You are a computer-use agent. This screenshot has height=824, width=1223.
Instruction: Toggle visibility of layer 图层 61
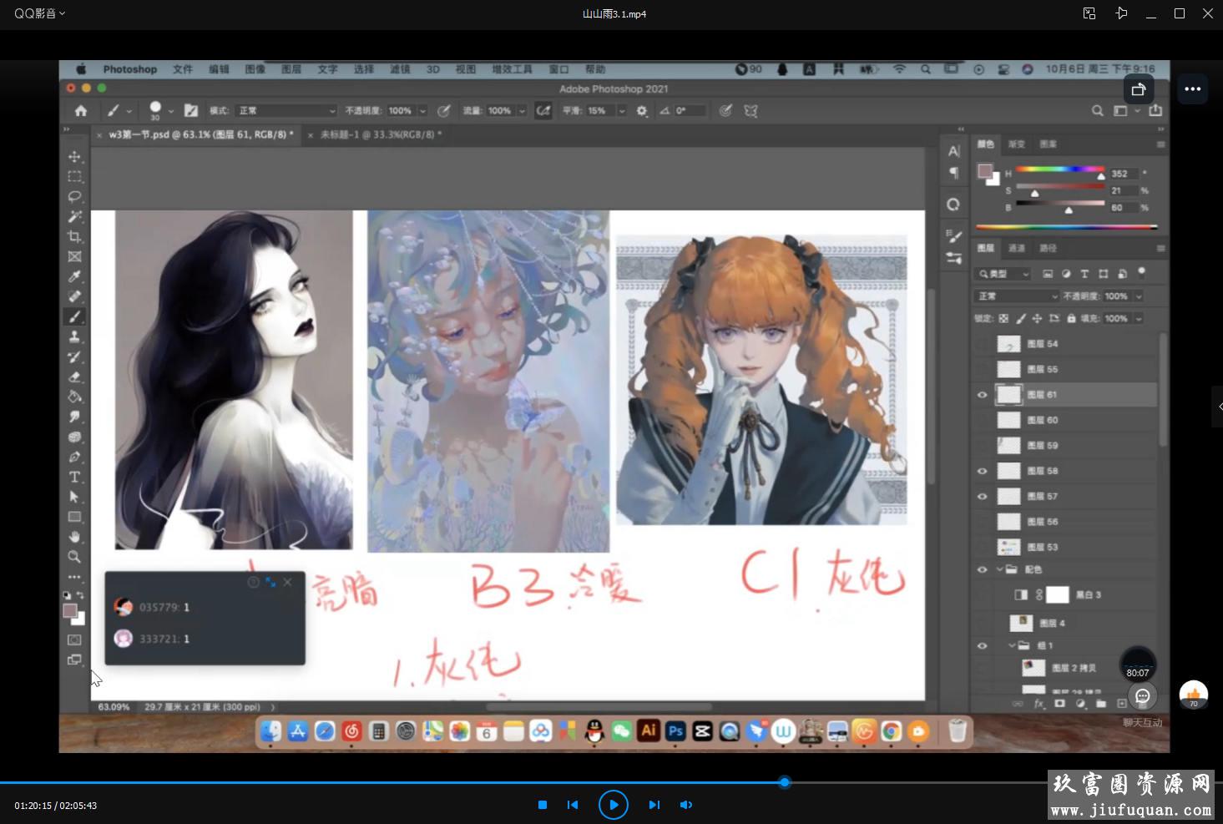982,395
